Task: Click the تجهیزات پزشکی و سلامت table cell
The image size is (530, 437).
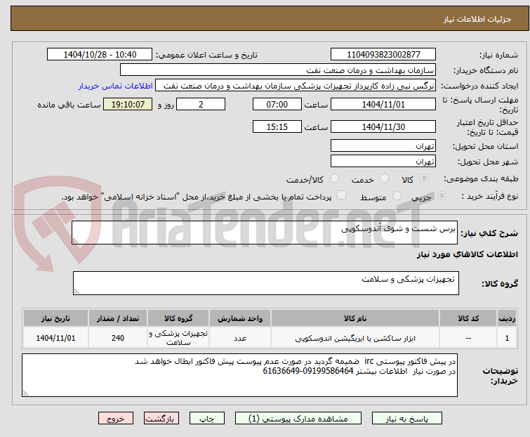Action: (178, 337)
